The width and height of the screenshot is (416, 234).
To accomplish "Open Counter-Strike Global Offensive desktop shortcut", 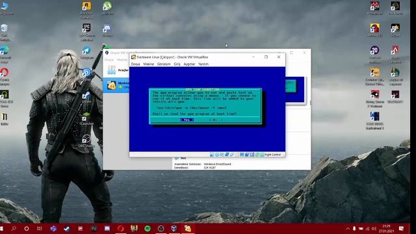I will pyautogui.click(x=374, y=77).
